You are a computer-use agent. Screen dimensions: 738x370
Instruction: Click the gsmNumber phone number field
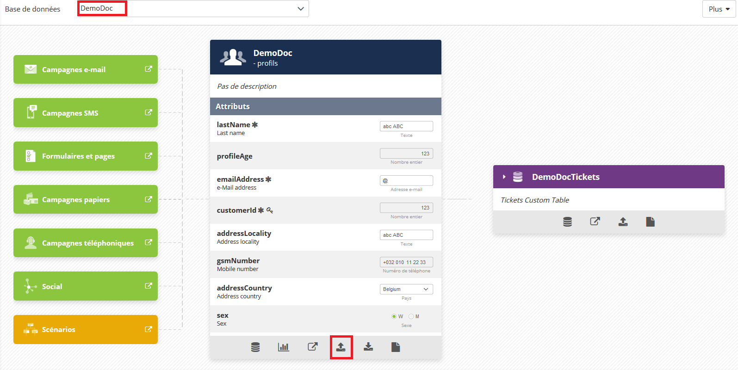click(x=406, y=262)
